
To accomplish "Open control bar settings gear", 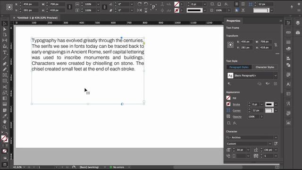I will click(299, 4).
